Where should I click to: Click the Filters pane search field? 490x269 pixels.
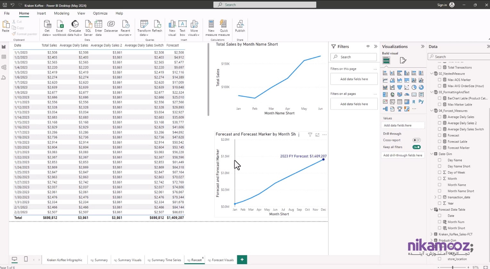[353, 57]
